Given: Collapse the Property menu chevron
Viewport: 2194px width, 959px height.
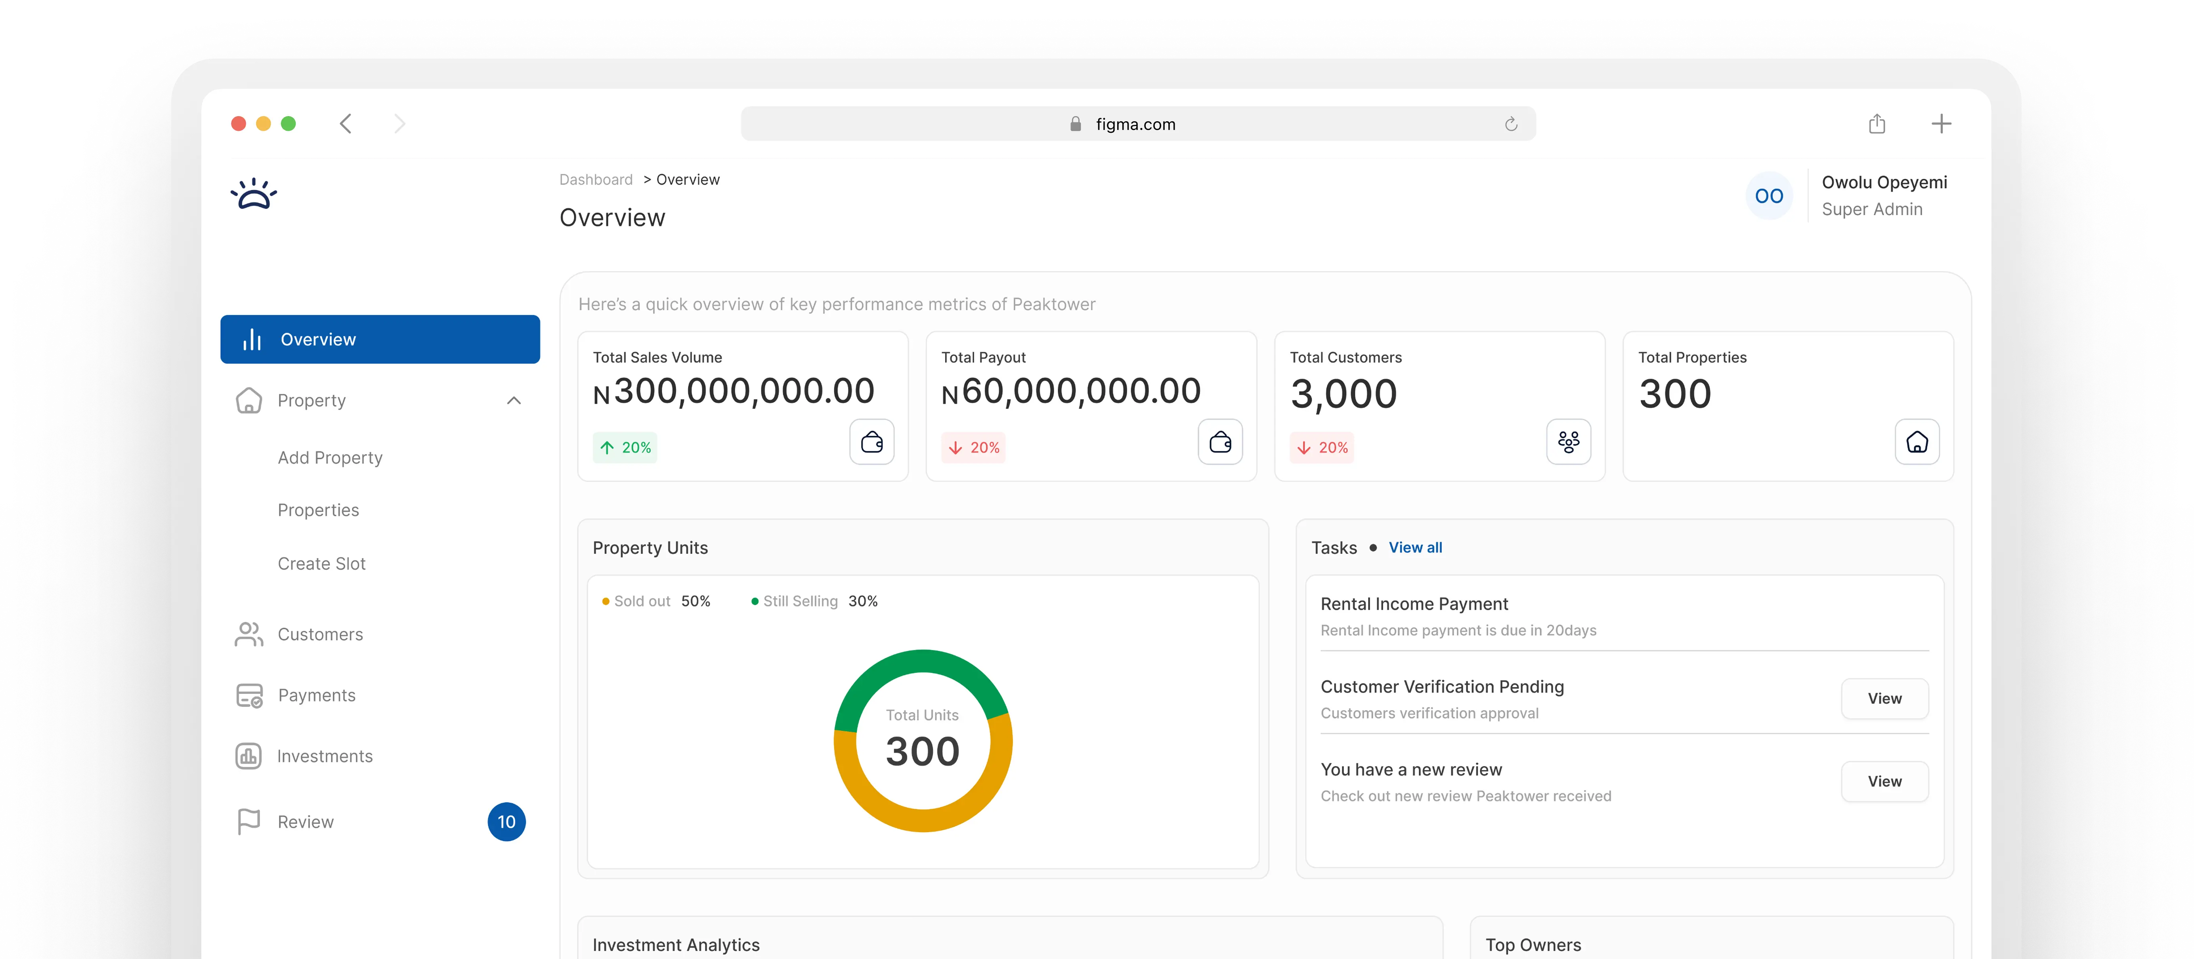Looking at the screenshot, I should 514,400.
